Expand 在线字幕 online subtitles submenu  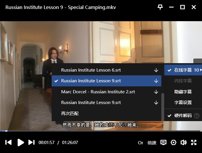point(183,70)
